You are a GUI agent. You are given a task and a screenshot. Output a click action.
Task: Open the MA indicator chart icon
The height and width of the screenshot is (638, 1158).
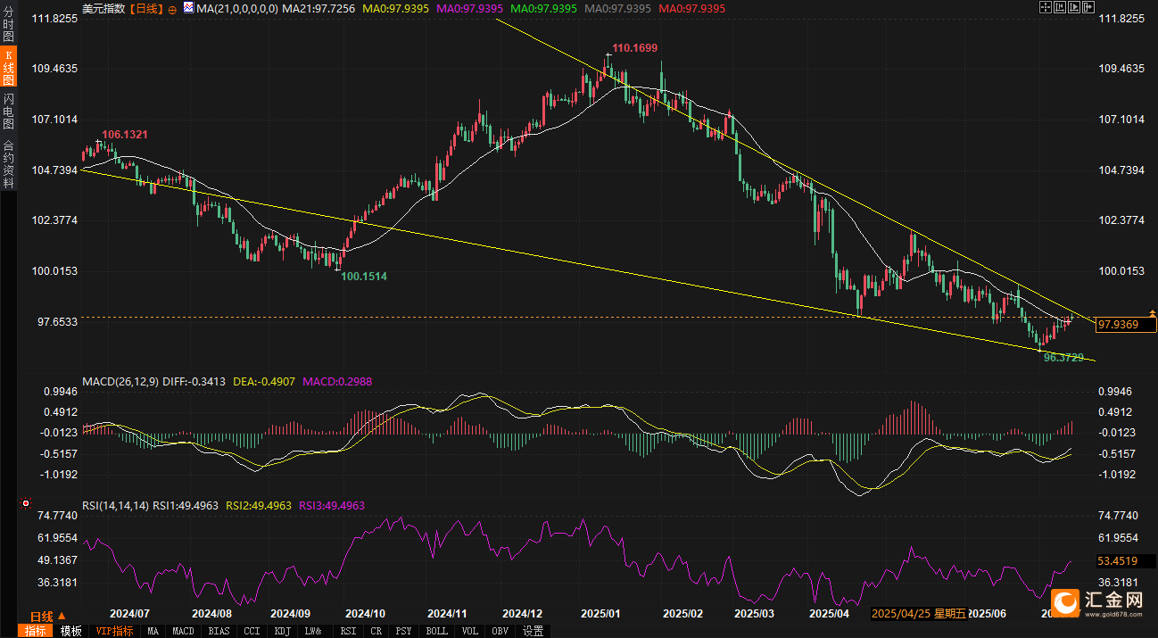point(186,7)
